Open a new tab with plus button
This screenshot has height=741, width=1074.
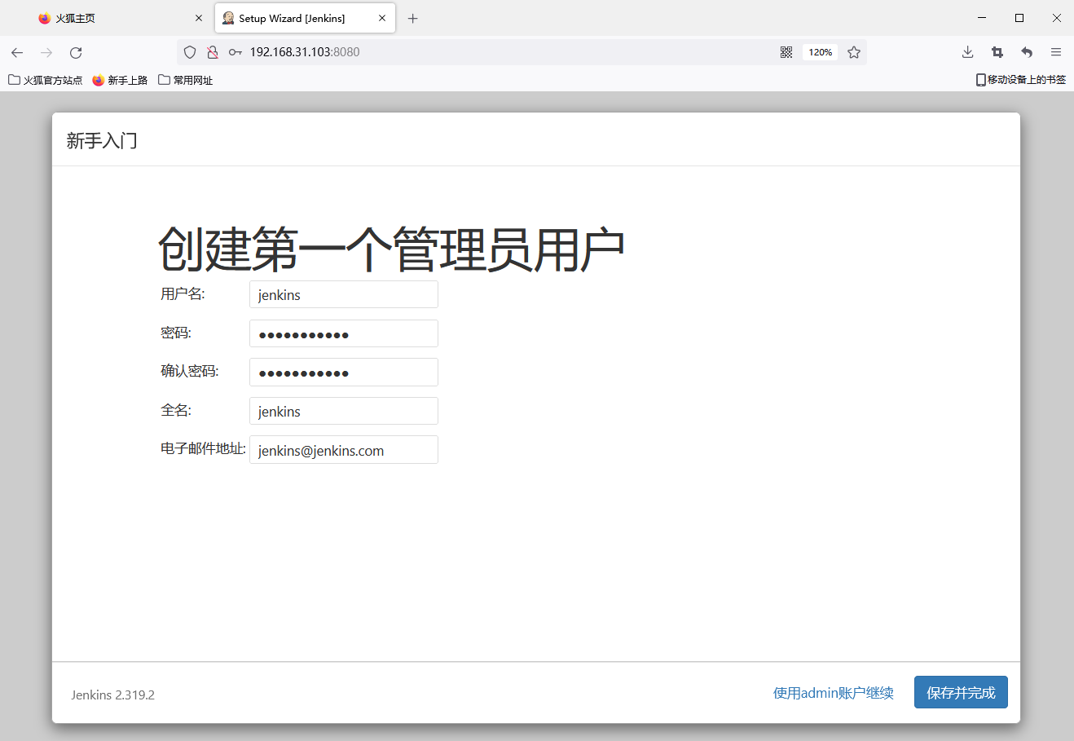click(413, 18)
